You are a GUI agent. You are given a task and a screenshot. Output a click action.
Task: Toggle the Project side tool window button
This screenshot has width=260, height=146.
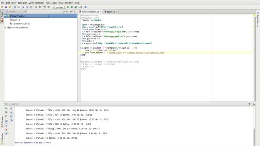[x=2, y=17]
